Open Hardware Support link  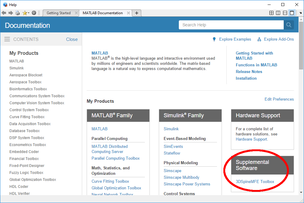[252, 139]
